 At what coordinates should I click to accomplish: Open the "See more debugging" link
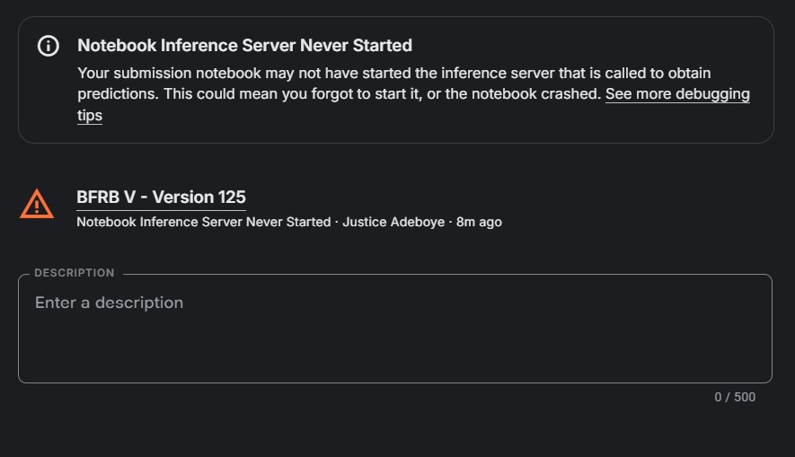677,94
